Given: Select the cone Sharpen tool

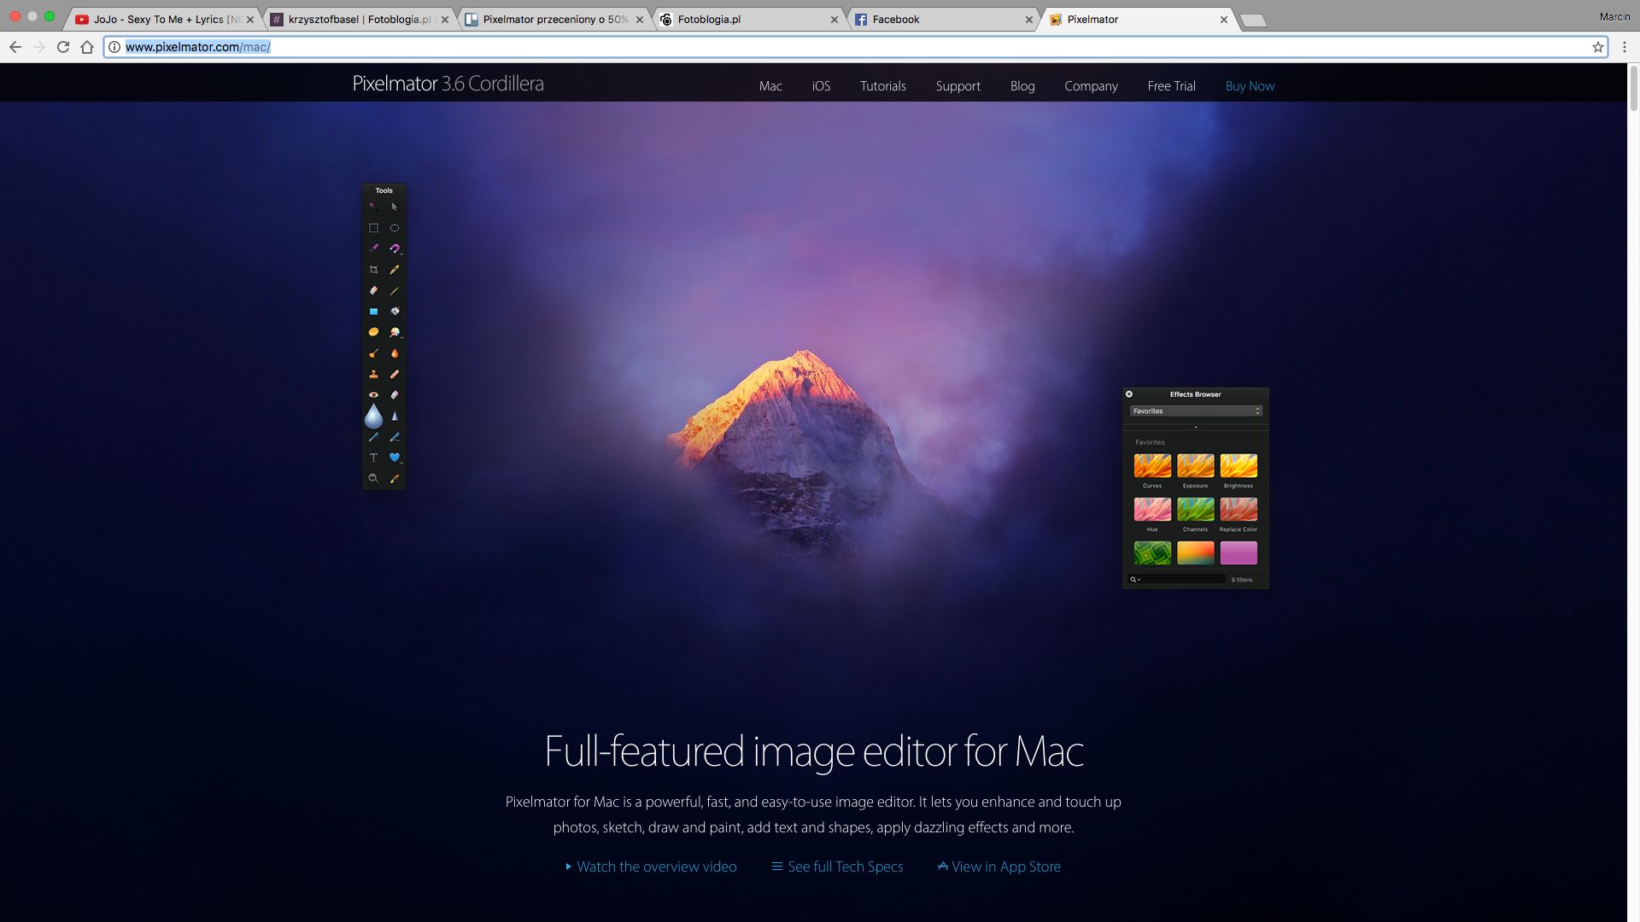Looking at the screenshot, I should 395,417.
